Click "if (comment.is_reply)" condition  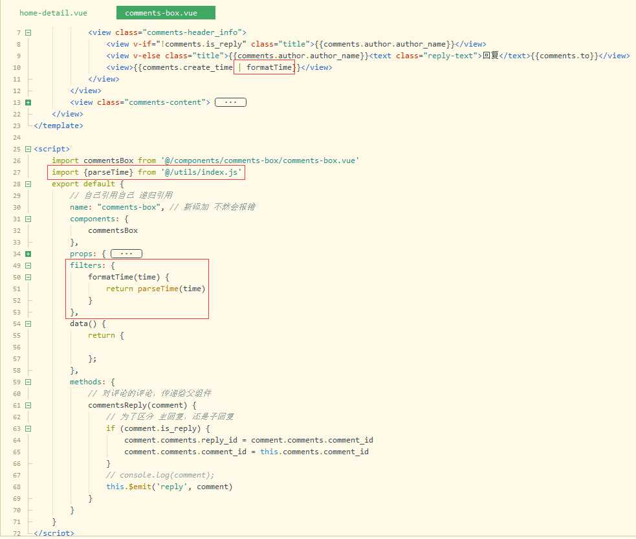153,429
